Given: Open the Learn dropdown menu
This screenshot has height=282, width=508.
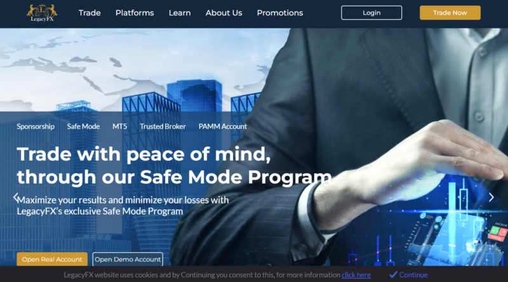Looking at the screenshot, I should click(x=180, y=13).
